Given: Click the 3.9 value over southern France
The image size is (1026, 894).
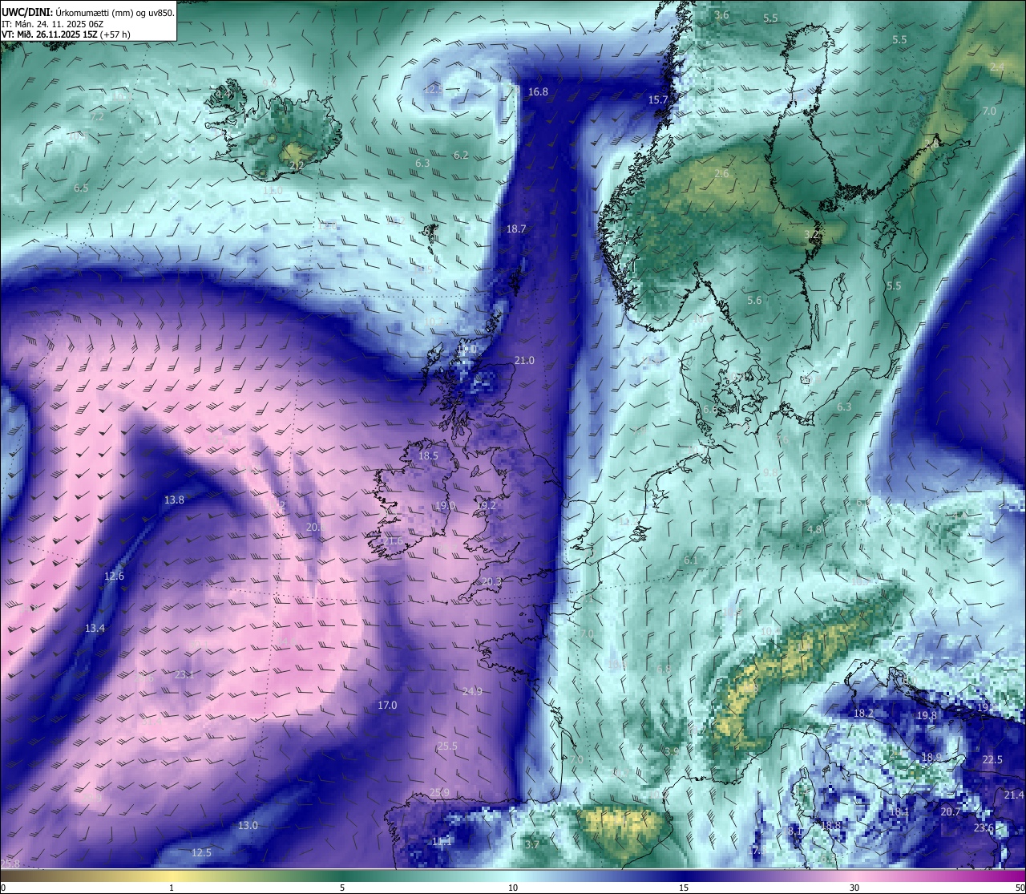Looking at the screenshot, I should (x=671, y=752).
